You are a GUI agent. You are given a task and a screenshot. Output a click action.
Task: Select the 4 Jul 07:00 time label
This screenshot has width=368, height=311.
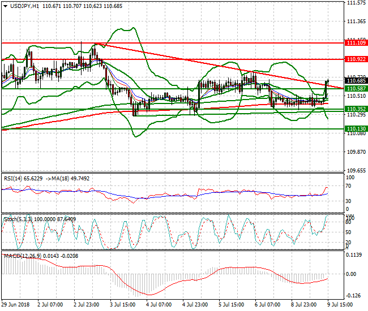tap(159, 305)
